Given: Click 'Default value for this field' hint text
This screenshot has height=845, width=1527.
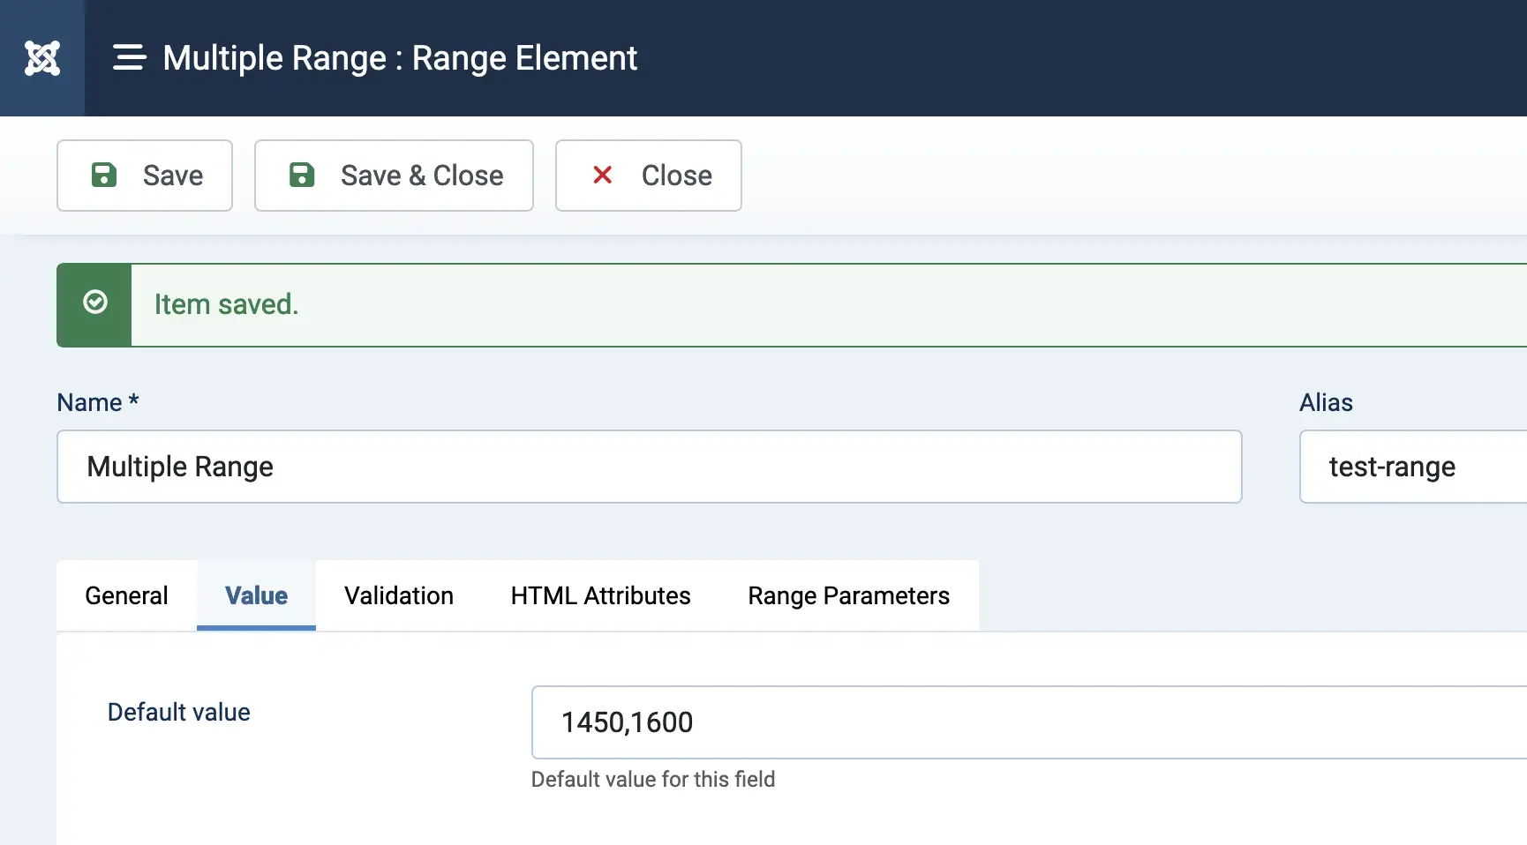Looking at the screenshot, I should pos(653,779).
